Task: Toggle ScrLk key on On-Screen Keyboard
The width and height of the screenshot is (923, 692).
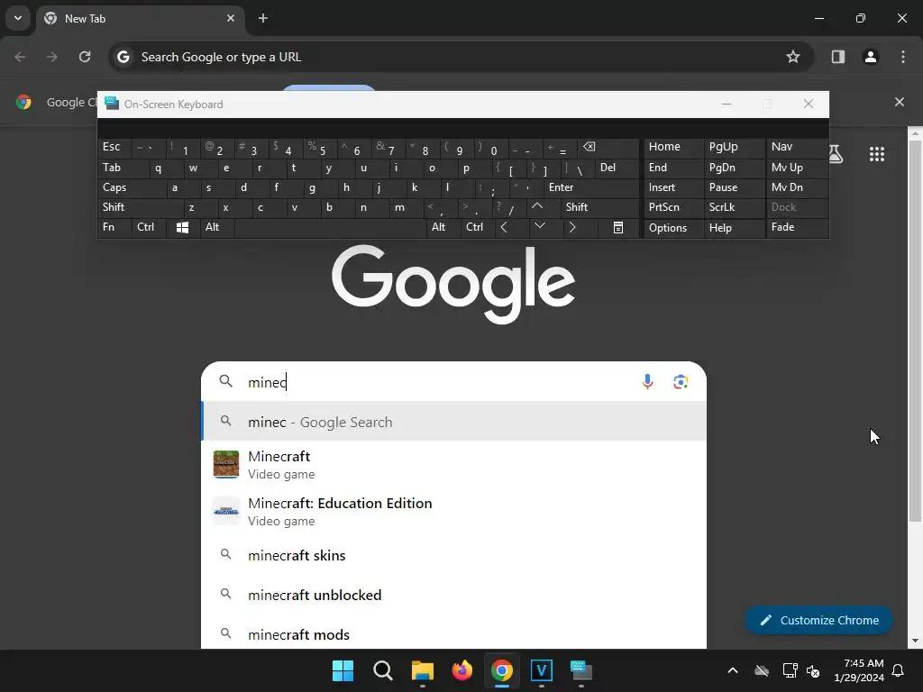Action: tap(734, 207)
